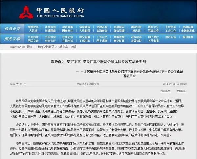Image resolution: width=197 pixels, height=159 pixels.
Task: Open 公开目录 in service navigation
Action: point(33,37)
